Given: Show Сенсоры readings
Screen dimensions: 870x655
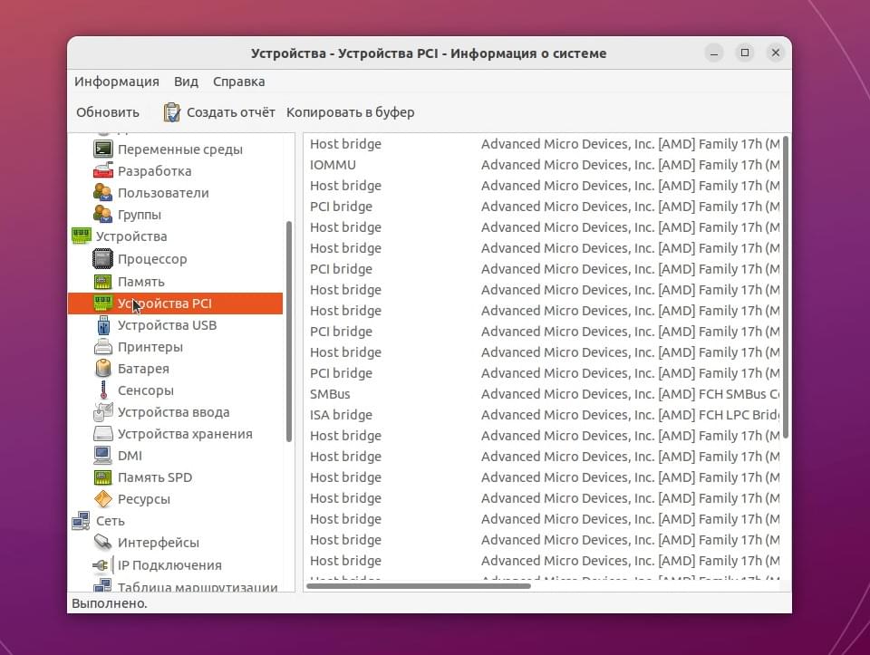Looking at the screenshot, I should (145, 390).
